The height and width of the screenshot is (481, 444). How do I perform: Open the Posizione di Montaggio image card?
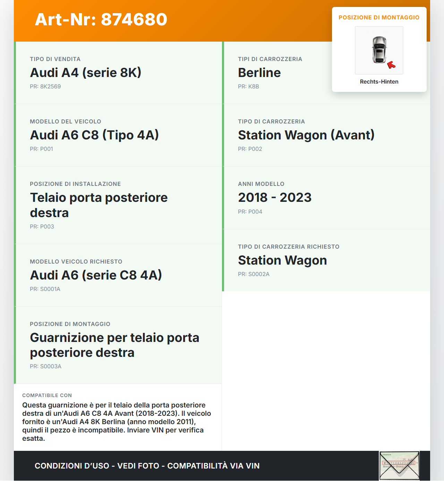379,49
